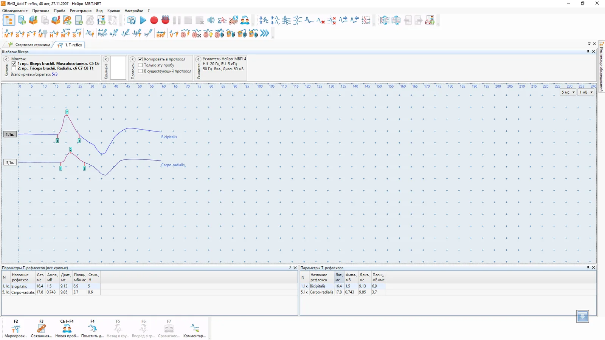Open the Кривая menu
This screenshot has height=340, width=605.
113,11
